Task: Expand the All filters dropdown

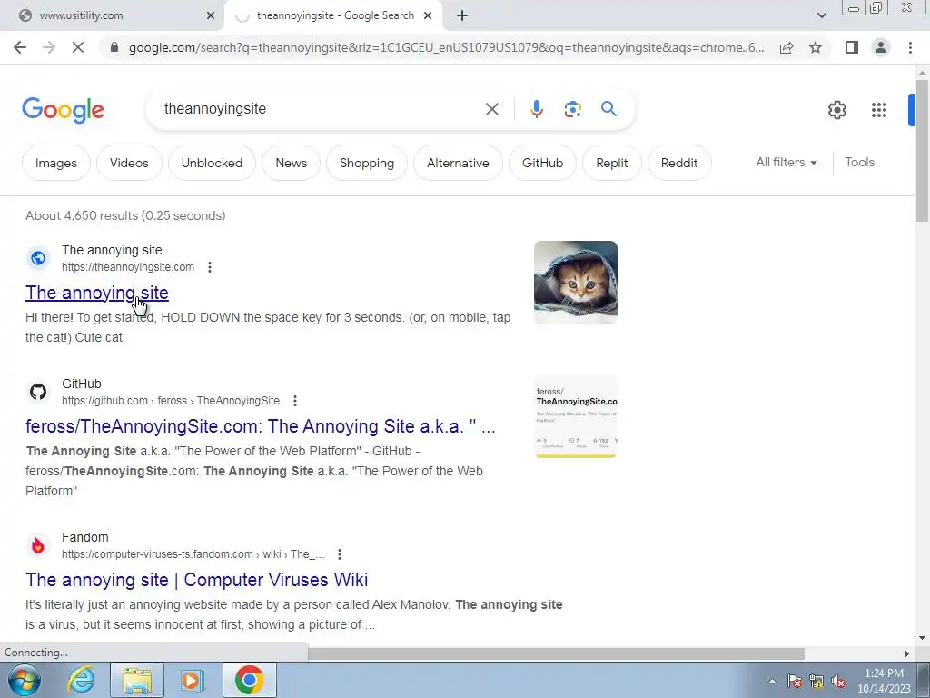Action: tap(787, 163)
